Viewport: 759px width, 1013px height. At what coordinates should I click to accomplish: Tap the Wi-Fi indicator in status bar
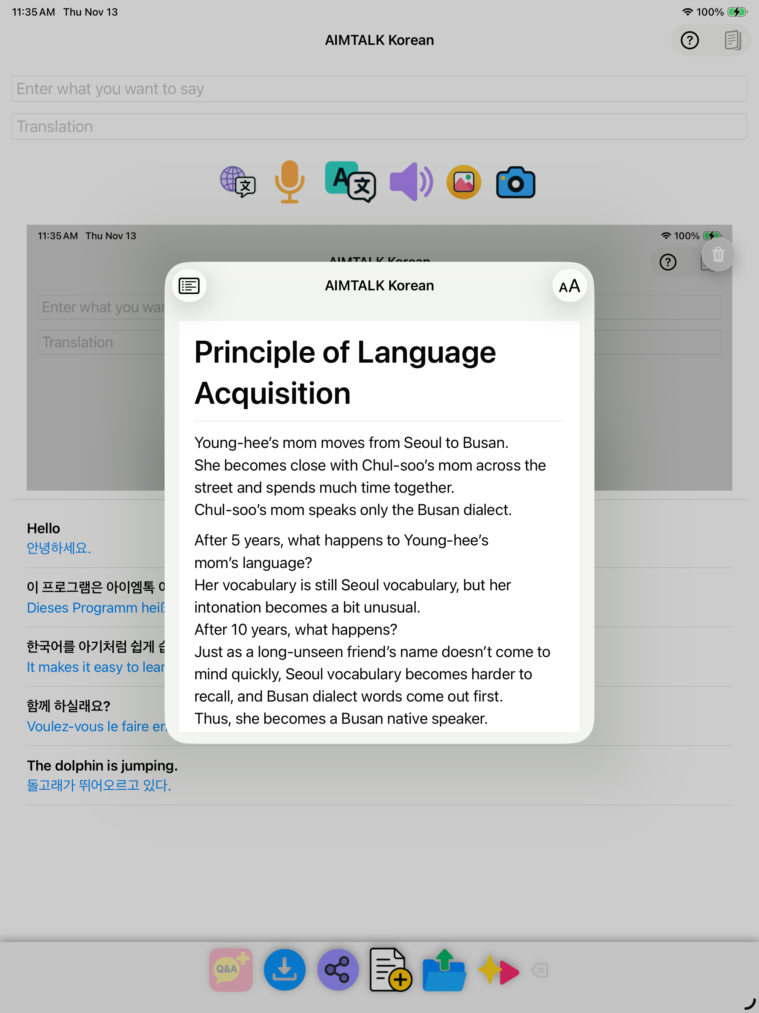[x=687, y=12]
